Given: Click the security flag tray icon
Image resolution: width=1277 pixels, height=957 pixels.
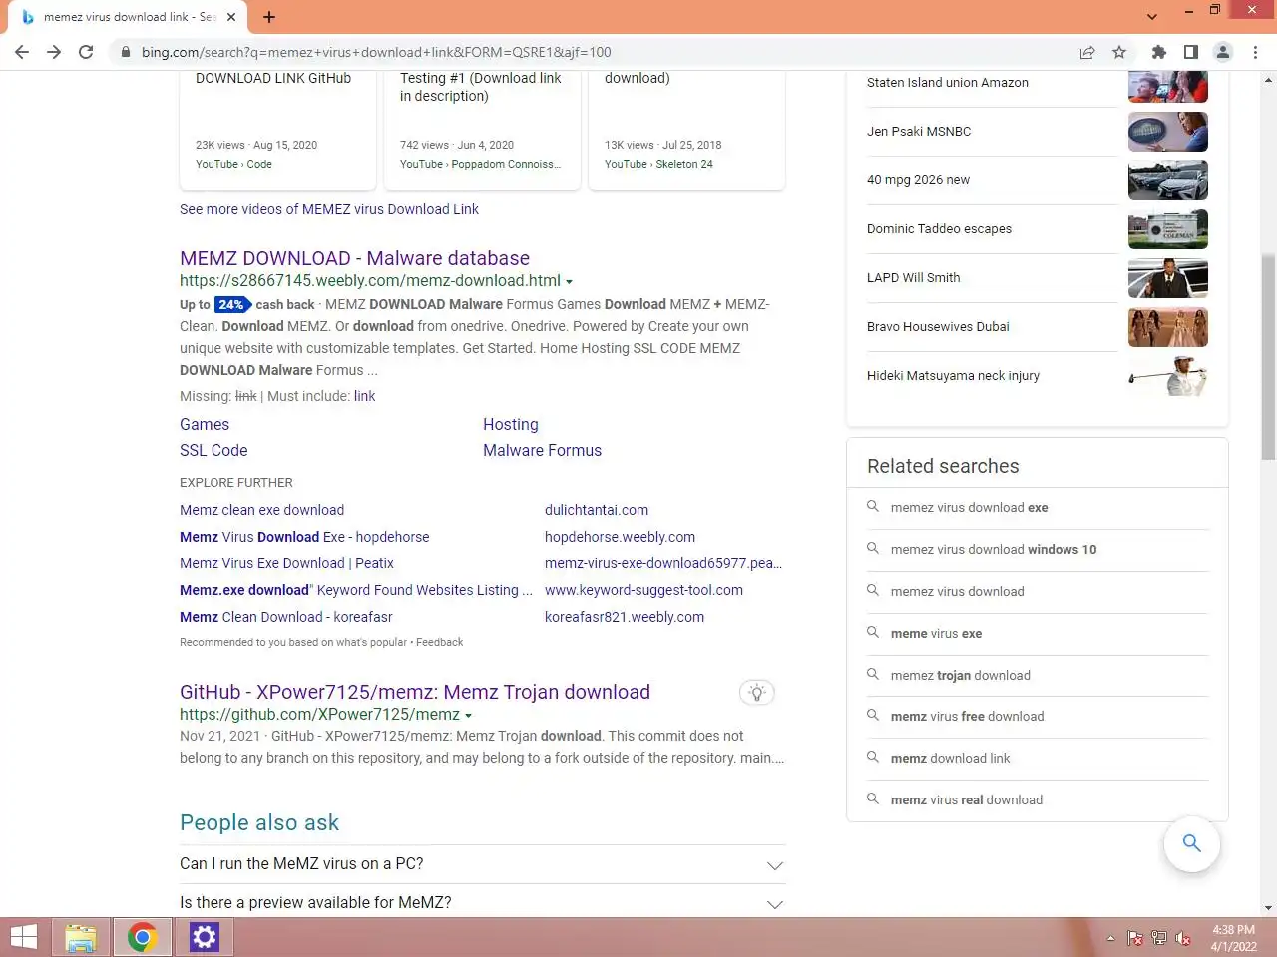Looking at the screenshot, I should coord(1135,938).
